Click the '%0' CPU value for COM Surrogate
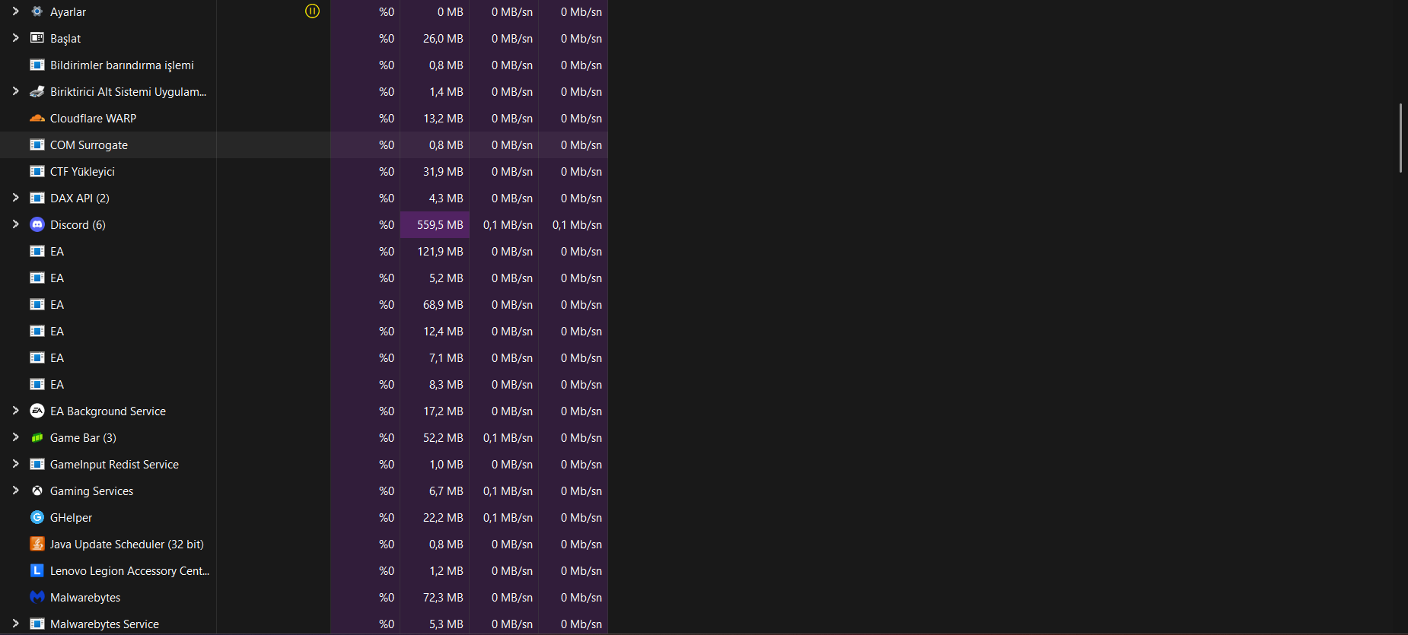Screen dimensions: 1408x635 [387, 145]
